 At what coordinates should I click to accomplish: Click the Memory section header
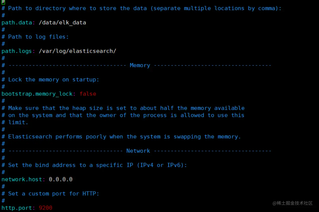coord(140,65)
